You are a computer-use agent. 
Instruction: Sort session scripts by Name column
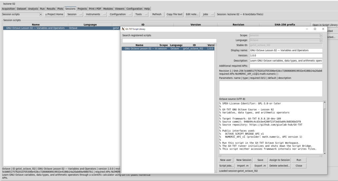coord(36,25)
